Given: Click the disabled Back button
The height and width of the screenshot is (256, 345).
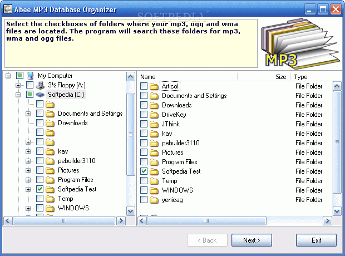Looking at the screenshot, I should [207, 240].
